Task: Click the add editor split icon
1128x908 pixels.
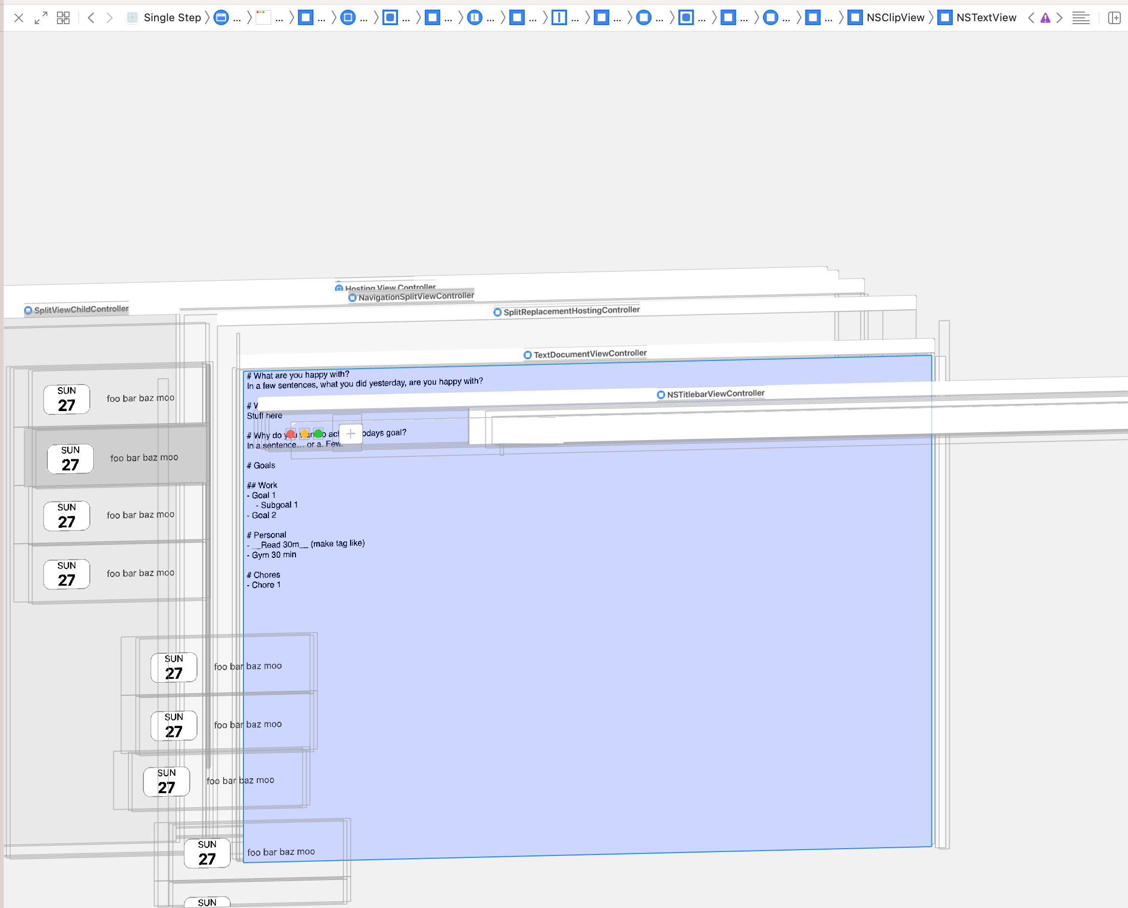Action: [1114, 18]
